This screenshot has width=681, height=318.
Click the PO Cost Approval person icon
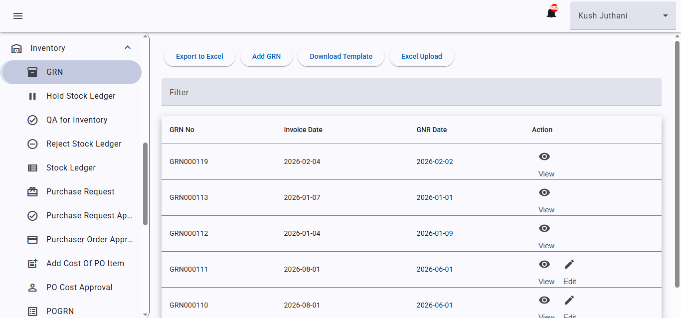tap(32, 288)
